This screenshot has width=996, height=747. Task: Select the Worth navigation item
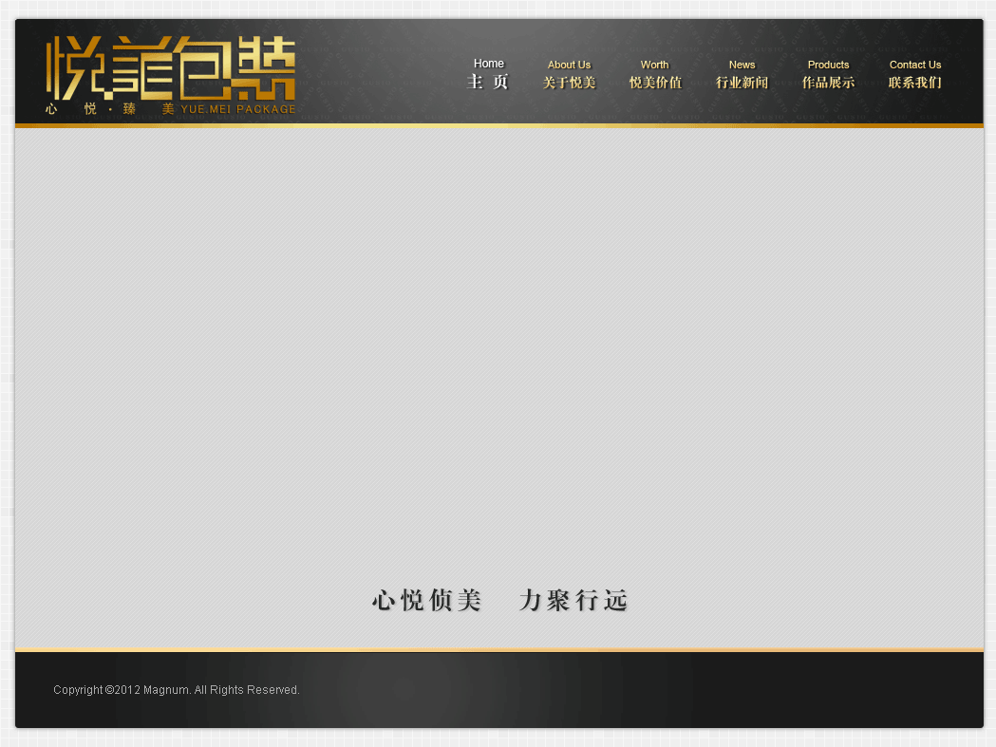(654, 65)
